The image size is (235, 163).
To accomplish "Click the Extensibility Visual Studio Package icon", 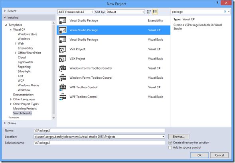I will 63,20.
